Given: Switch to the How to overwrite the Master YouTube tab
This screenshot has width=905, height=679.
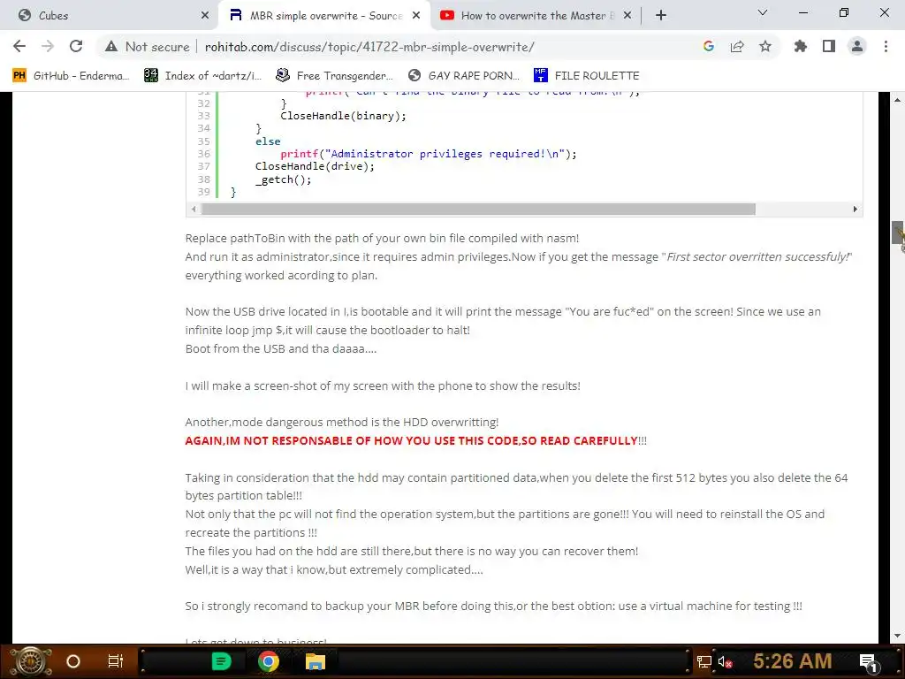Looking at the screenshot, I should (x=536, y=16).
